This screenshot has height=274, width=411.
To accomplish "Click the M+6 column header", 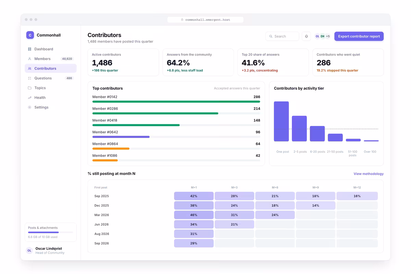I will click(275, 187).
